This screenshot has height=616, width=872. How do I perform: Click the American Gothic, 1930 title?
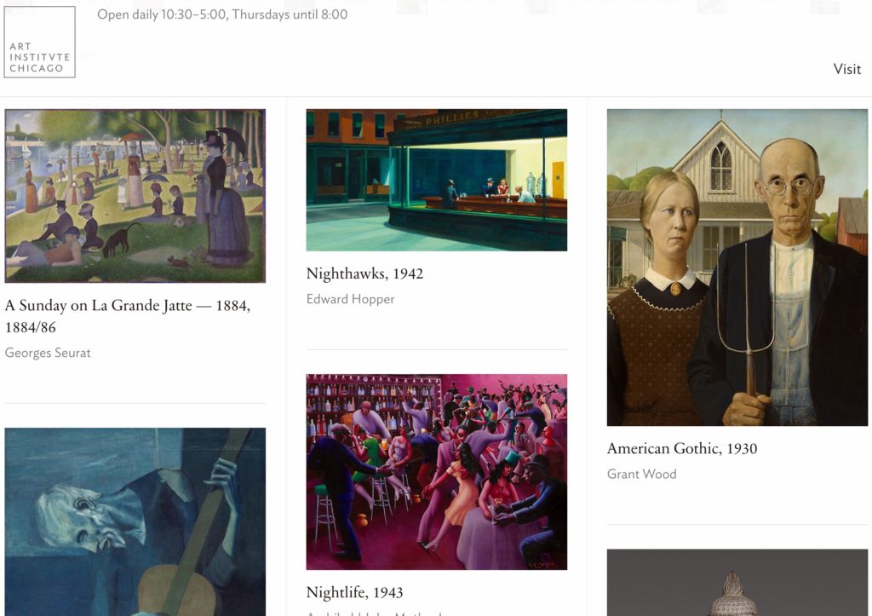tap(682, 448)
